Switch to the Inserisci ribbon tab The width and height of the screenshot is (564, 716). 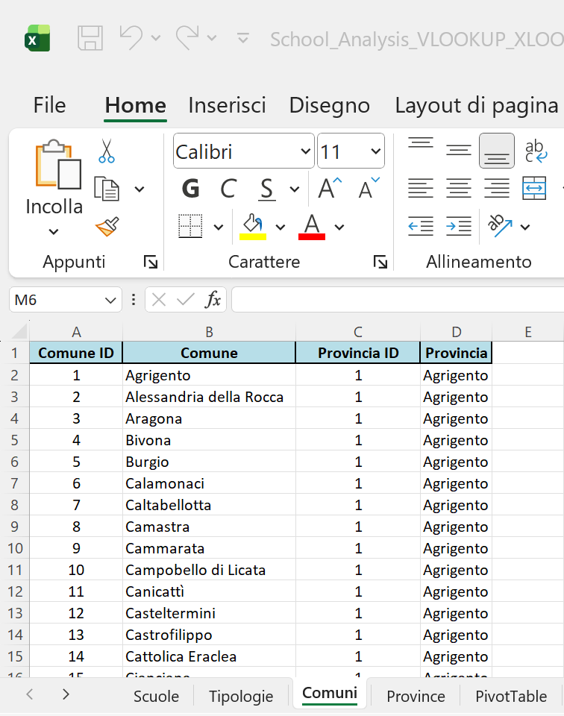click(x=227, y=105)
